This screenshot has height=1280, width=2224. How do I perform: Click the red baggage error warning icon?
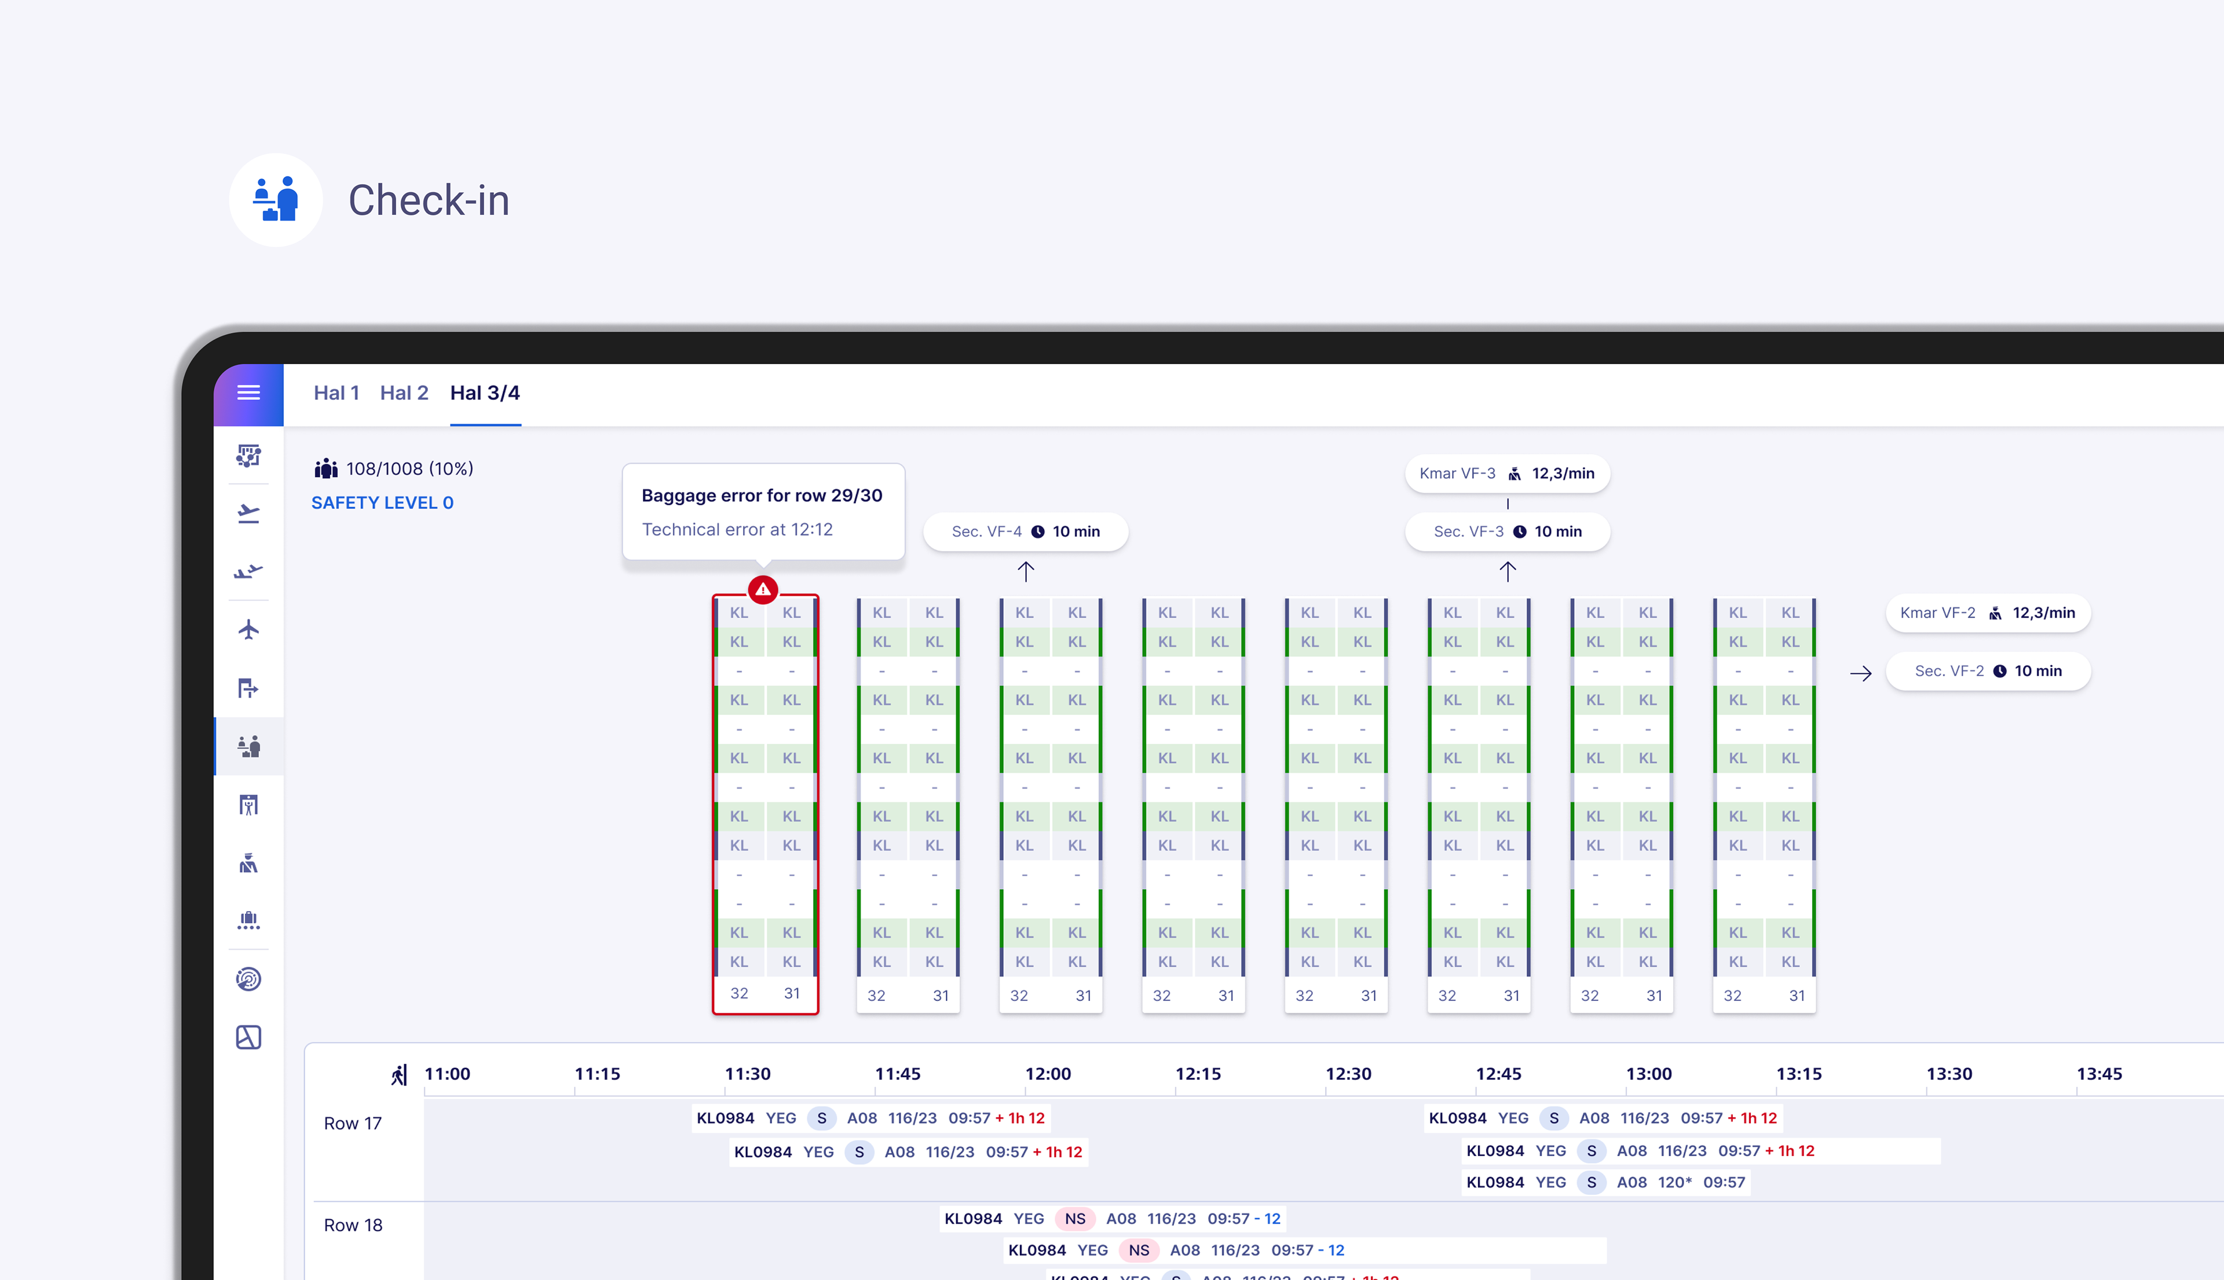coord(762,590)
